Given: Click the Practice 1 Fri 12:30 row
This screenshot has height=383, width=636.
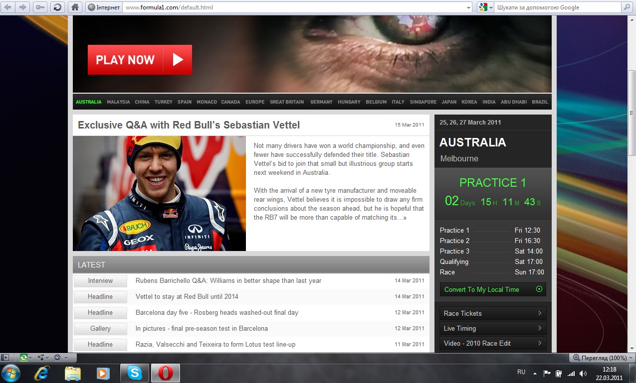Looking at the screenshot, I should pos(492,230).
